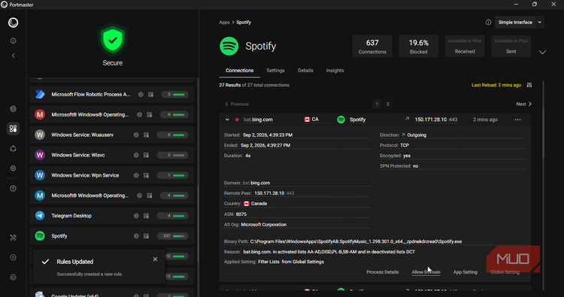Select Microsoft Windows Operating row with red M icon
This screenshot has width=564, height=297.
tap(112, 115)
